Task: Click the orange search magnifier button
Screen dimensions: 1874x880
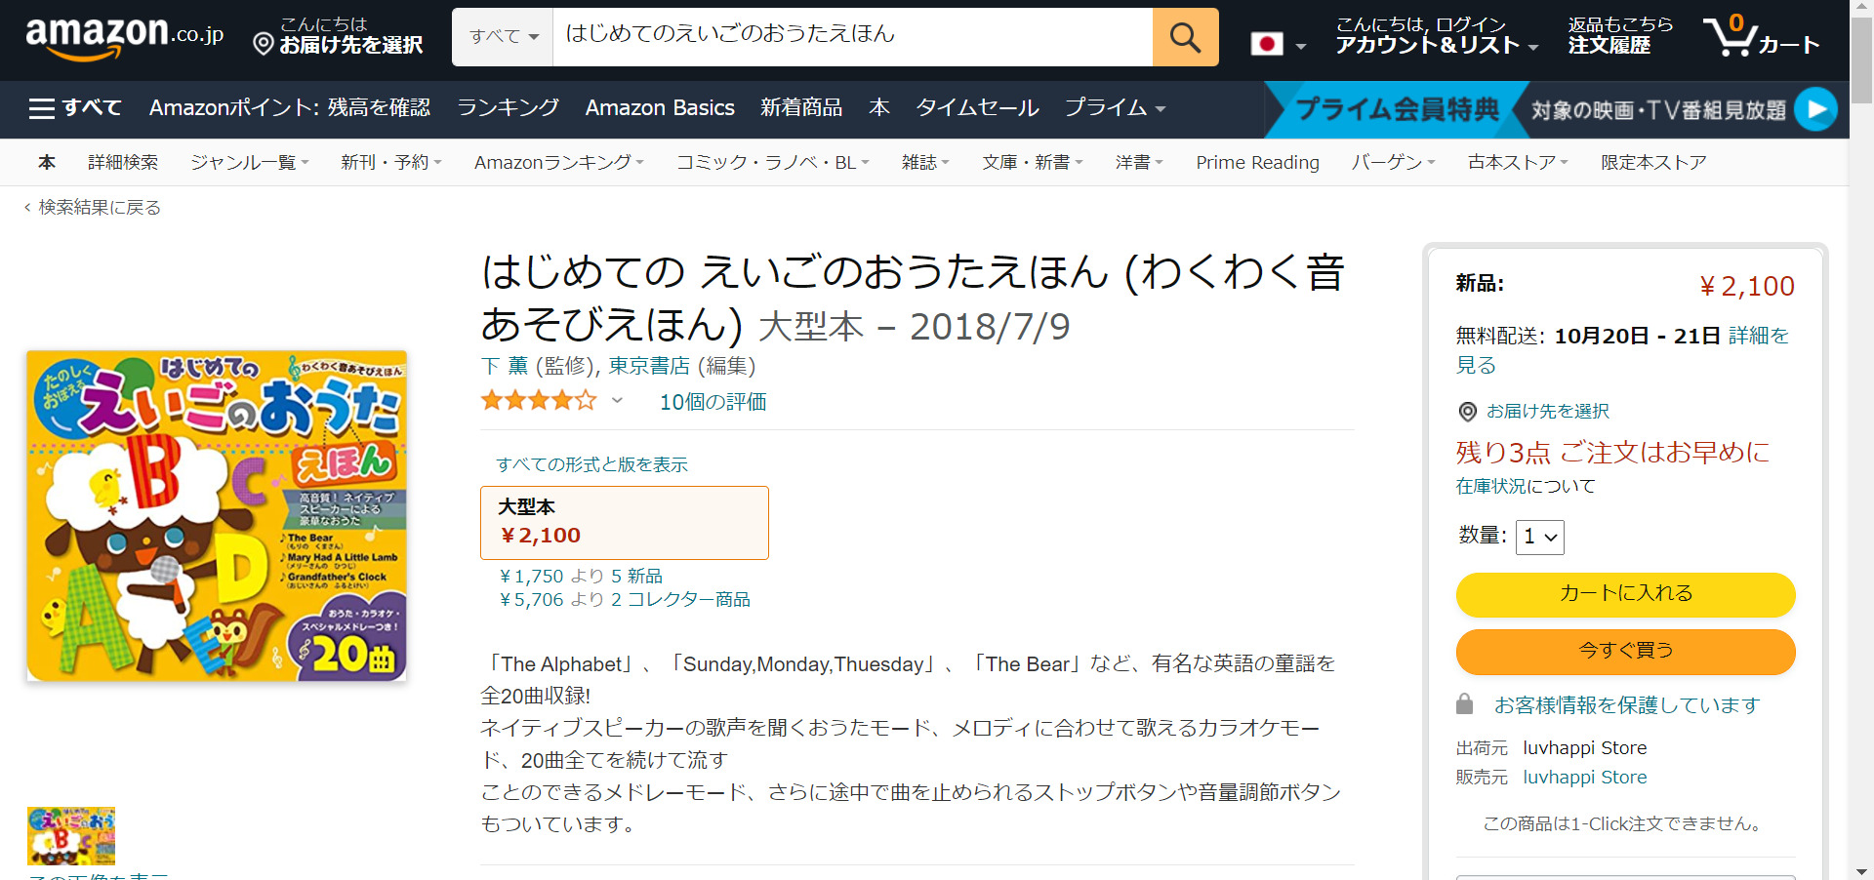Action: (1185, 37)
